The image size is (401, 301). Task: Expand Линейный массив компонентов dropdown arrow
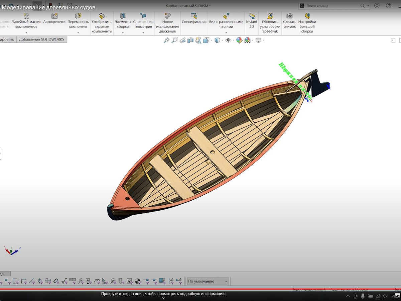pos(26,33)
